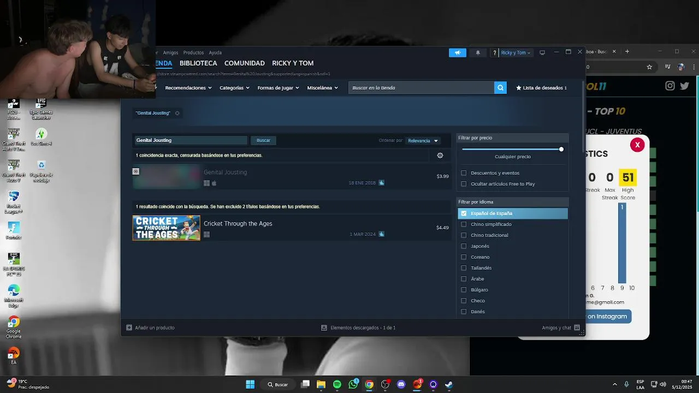Image resolution: width=699 pixels, height=393 pixels.
Task: Open Discord from the taskbar
Action: pyautogui.click(x=401, y=384)
